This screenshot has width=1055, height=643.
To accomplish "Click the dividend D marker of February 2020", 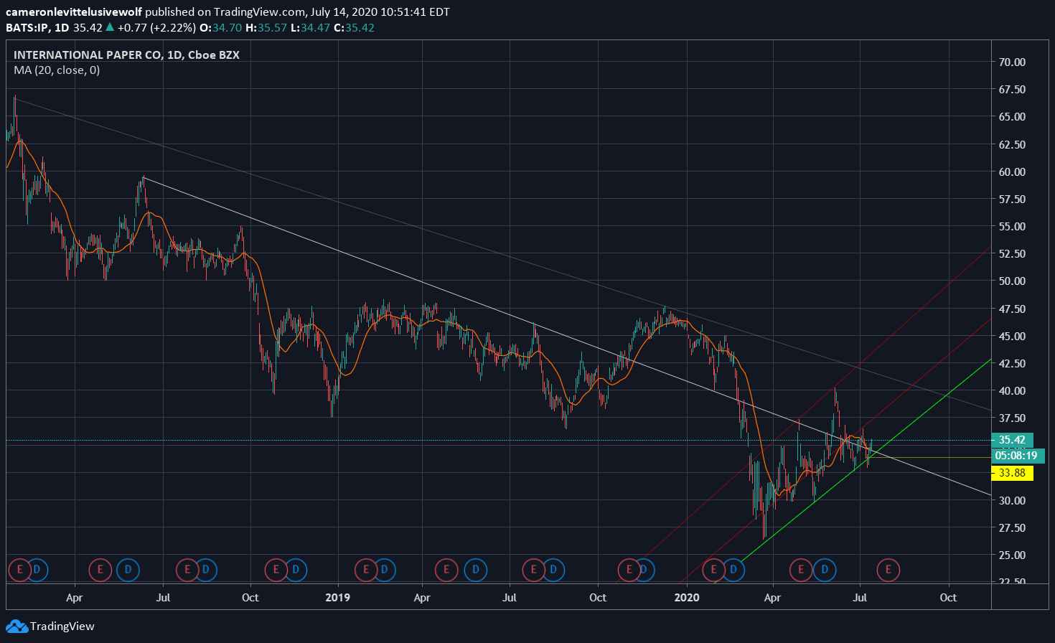I will [733, 571].
